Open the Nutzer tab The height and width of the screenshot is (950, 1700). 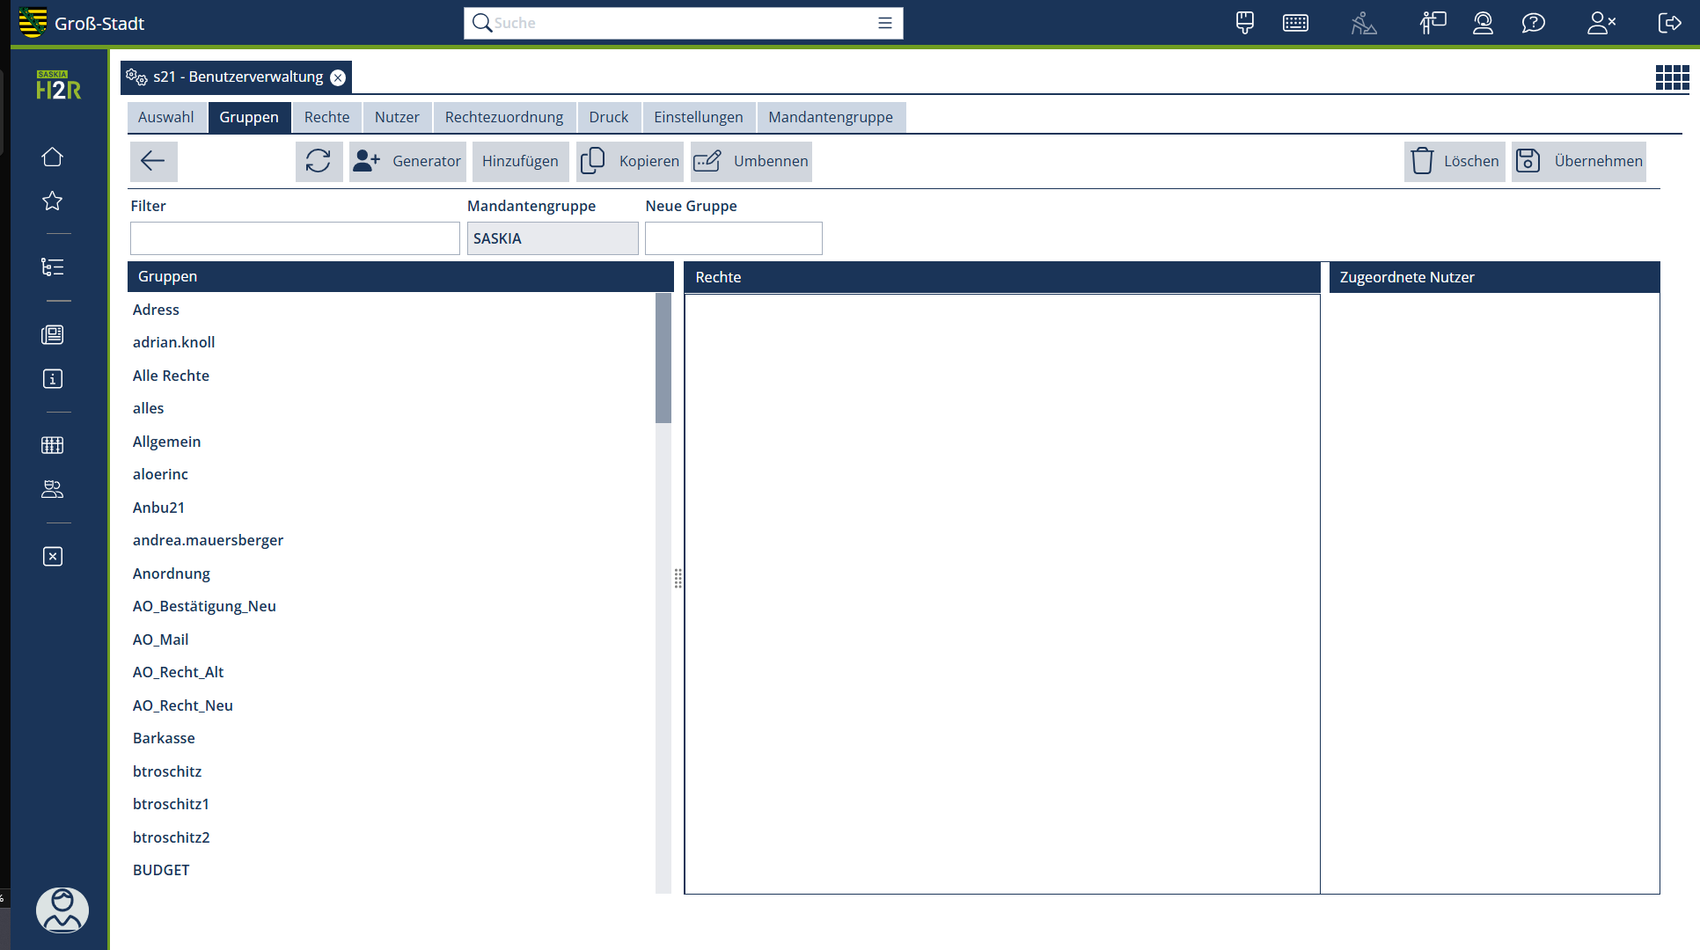(397, 117)
